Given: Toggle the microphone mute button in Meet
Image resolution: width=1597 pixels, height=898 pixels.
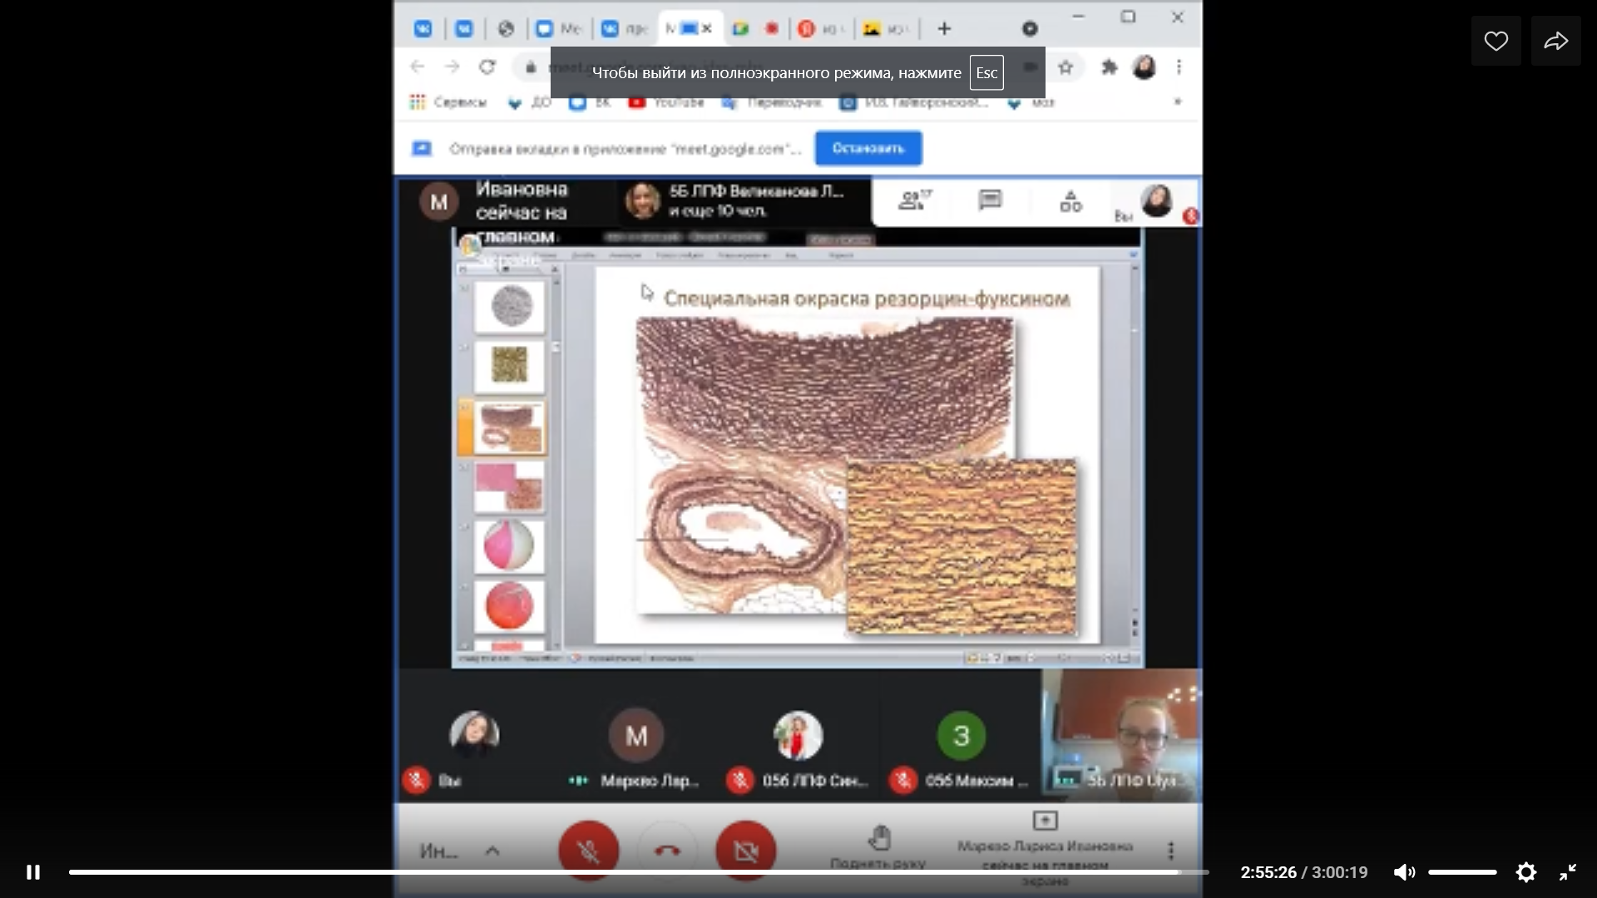Looking at the screenshot, I should pyautogui.click(x=588, y=851).
